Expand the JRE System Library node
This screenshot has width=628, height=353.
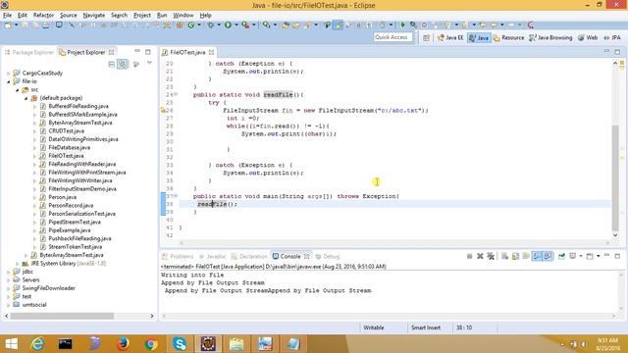(18, 264)
